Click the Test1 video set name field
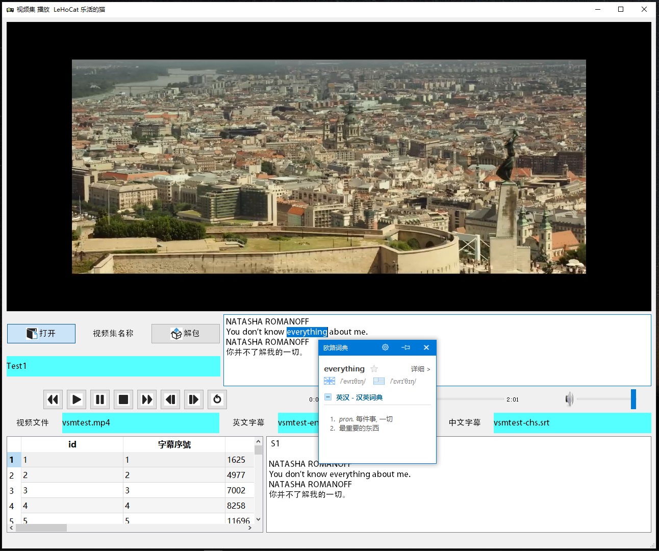This screenshot has width=659, height=551. point(113,366)
